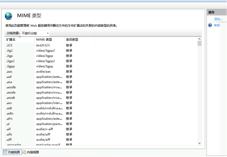This screenshot has width=227, height=157.
Task: Sort by 条目类型 column header
Action: coord(79,39)
